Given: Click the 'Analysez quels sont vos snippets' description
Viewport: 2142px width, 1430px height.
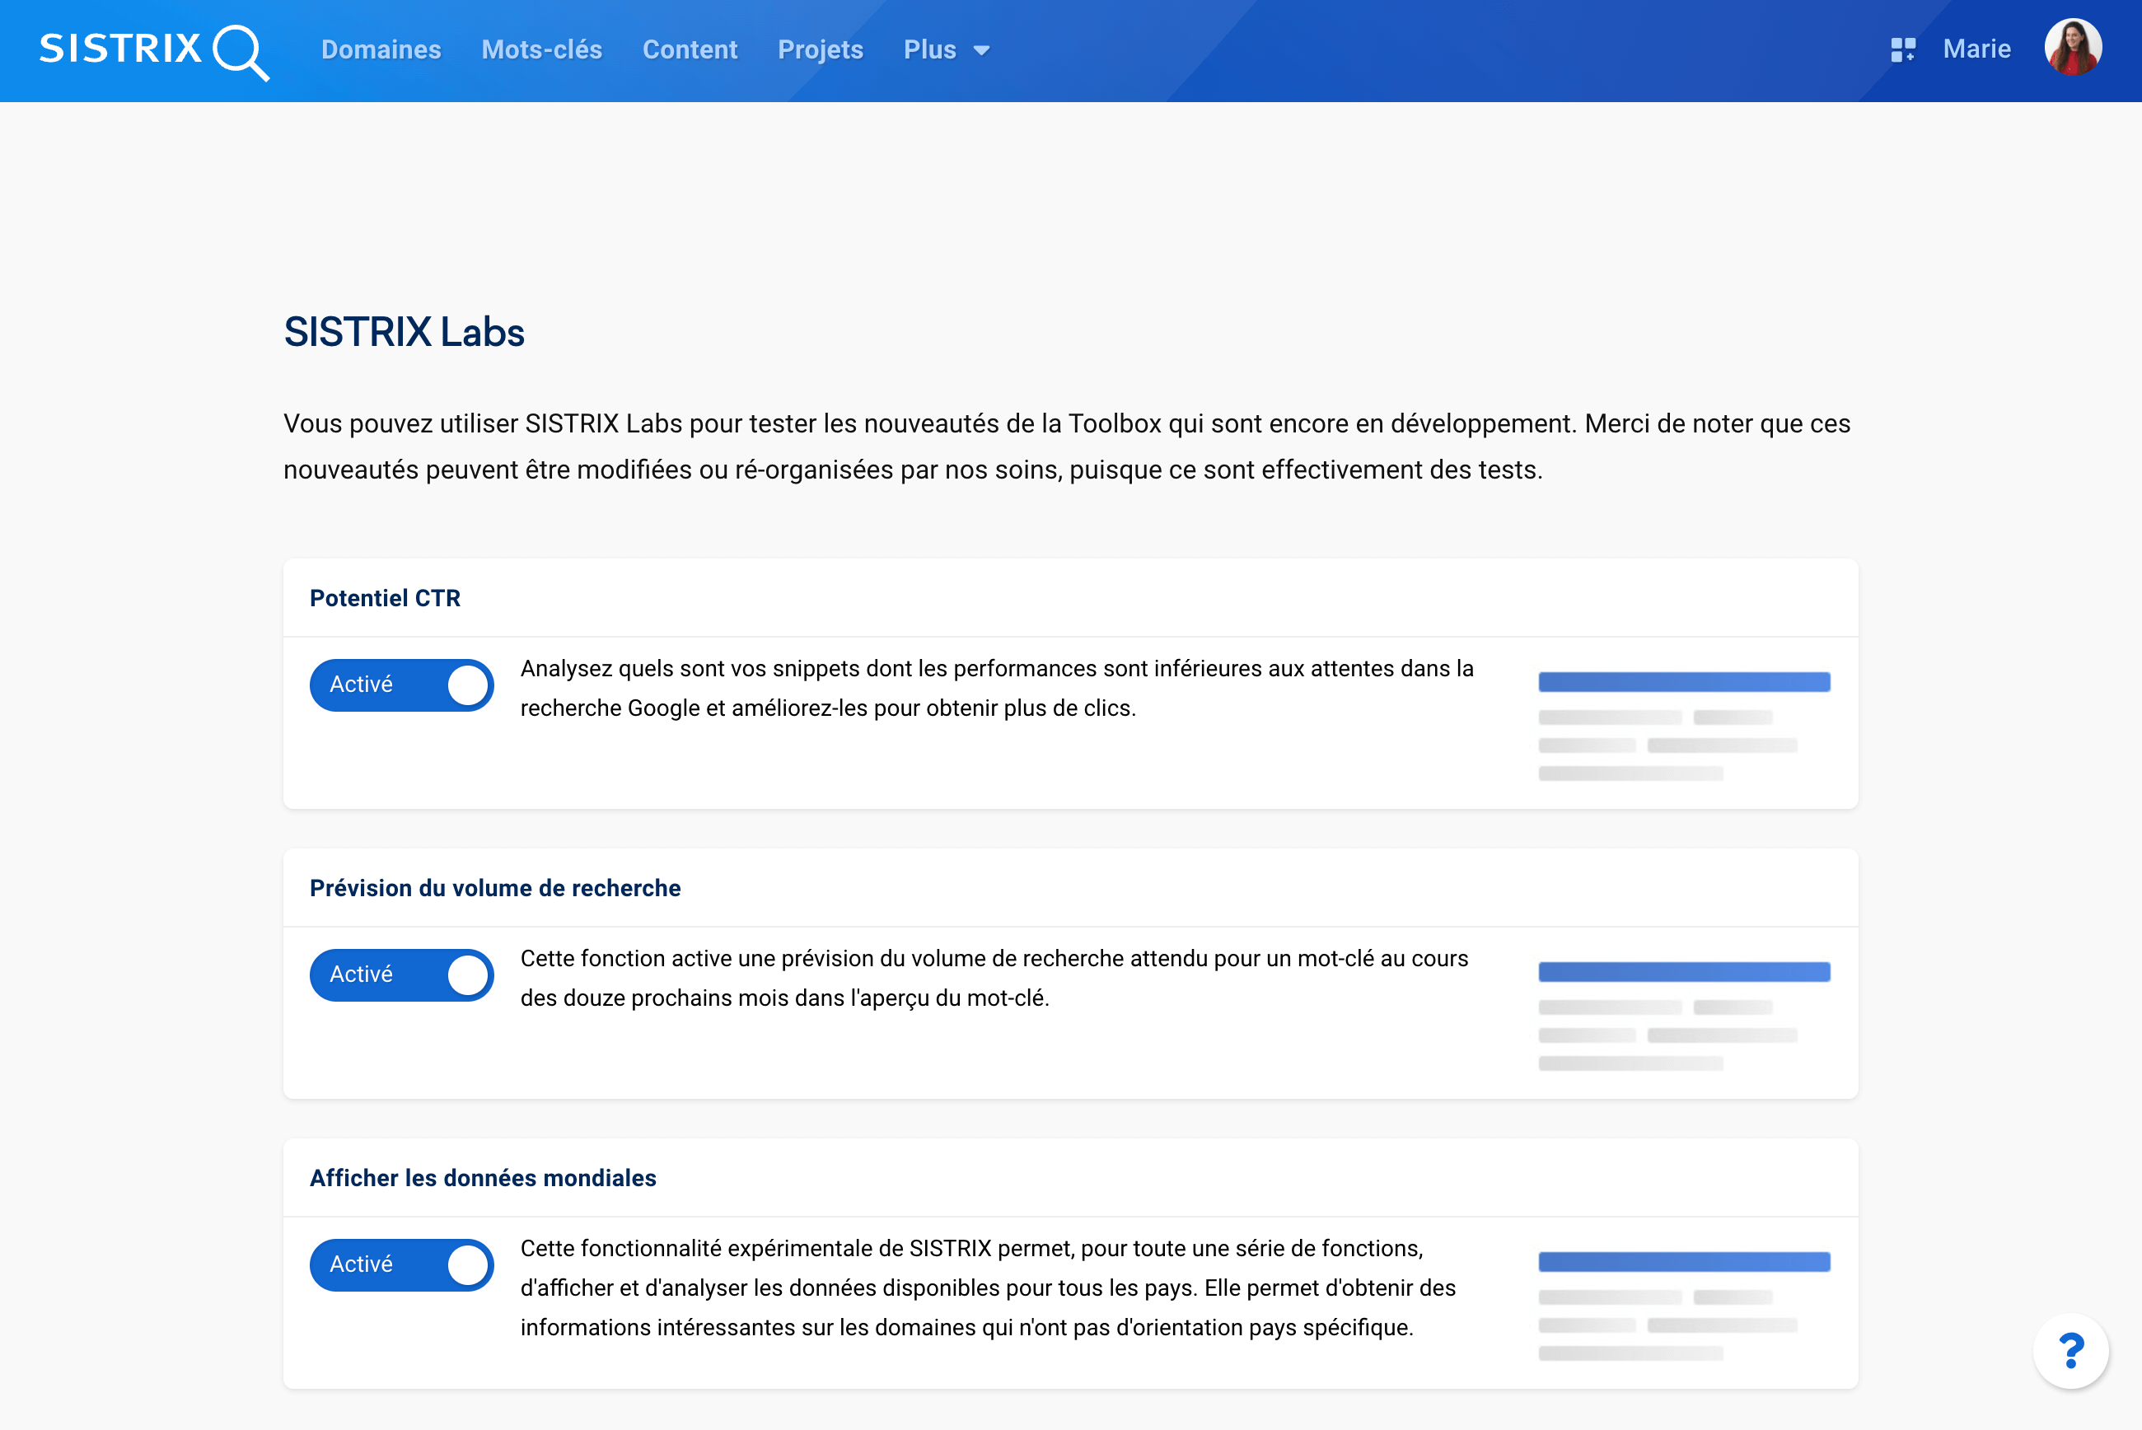Looking at the screenshot, I should click(997, 689).
